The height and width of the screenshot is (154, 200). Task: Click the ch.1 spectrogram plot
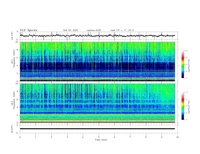[x=97, y=61]
